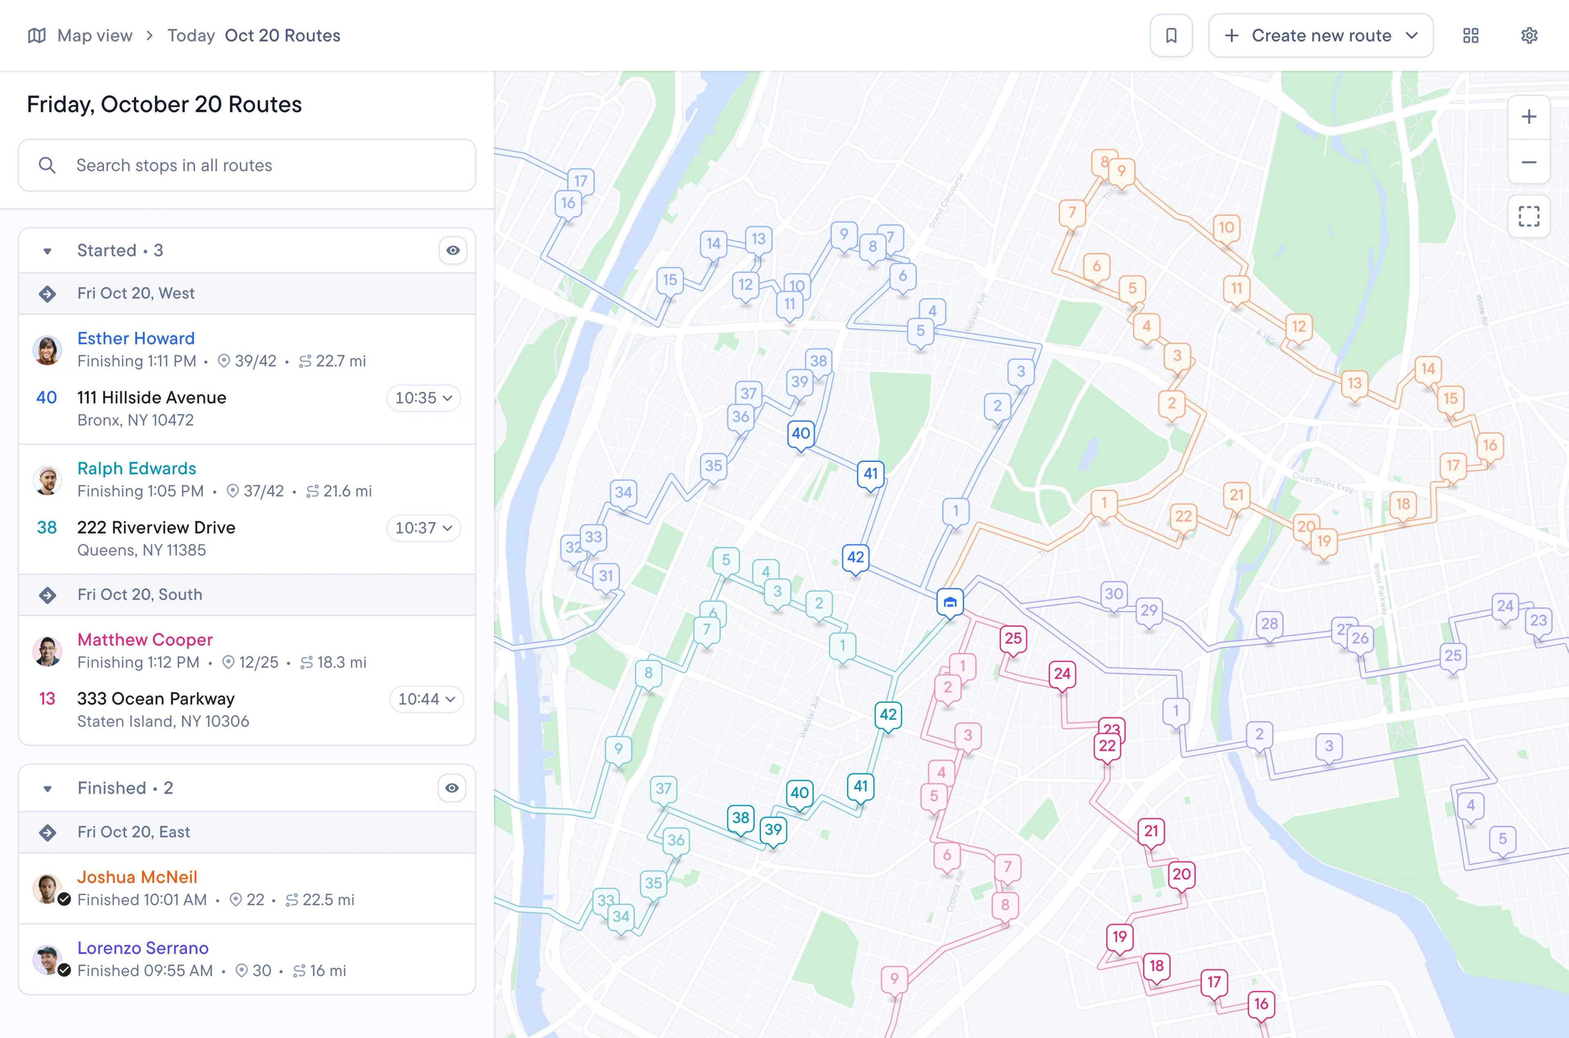Select teal stop marker 38 on map
The height and width of the screenshot is (1038, 1569).
[x=740, y=819]
